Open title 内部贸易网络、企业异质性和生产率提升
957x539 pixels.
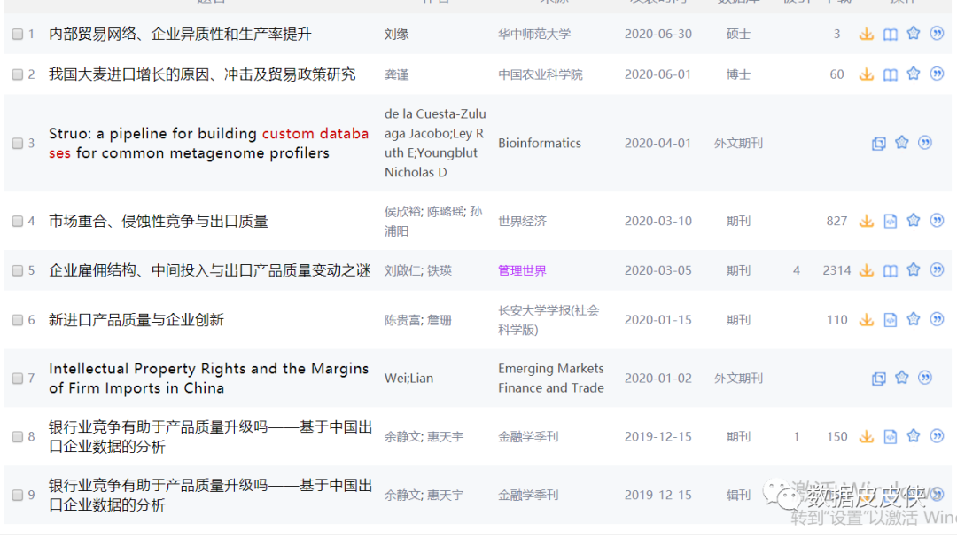pyautogui.click(x=180, y=35)
